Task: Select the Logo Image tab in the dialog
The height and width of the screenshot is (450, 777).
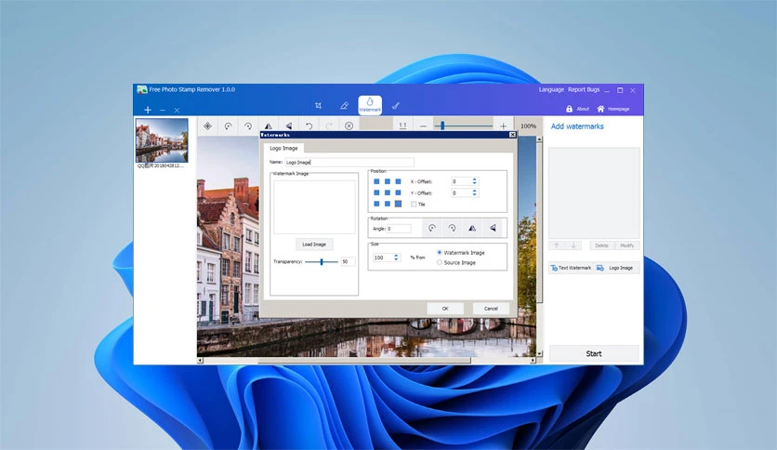Action: tap(283, 148)
